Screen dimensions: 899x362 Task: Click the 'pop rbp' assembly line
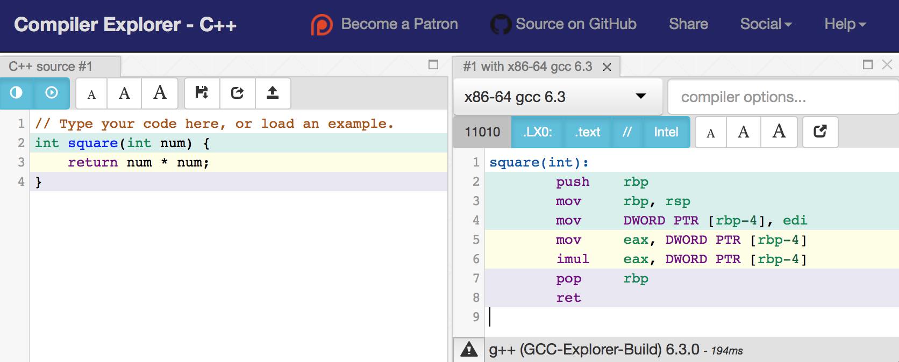click(602, 278)
